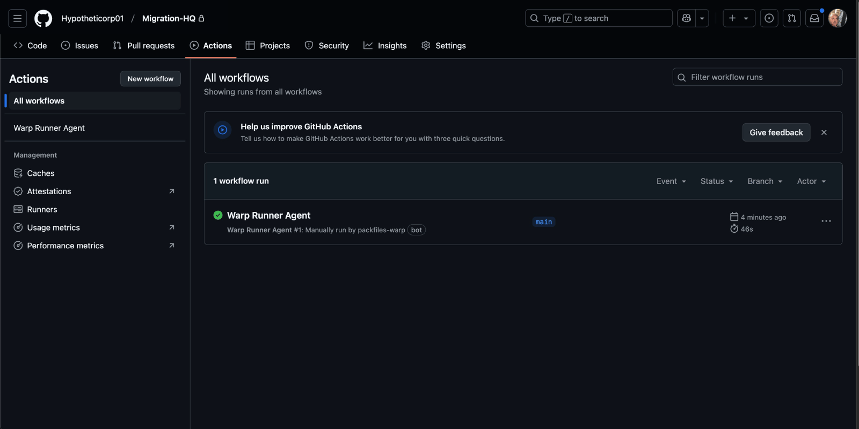Click Migration-HQ repository name
The height and width of the screenshot is (429, 859).
click(x=169, y=18)
